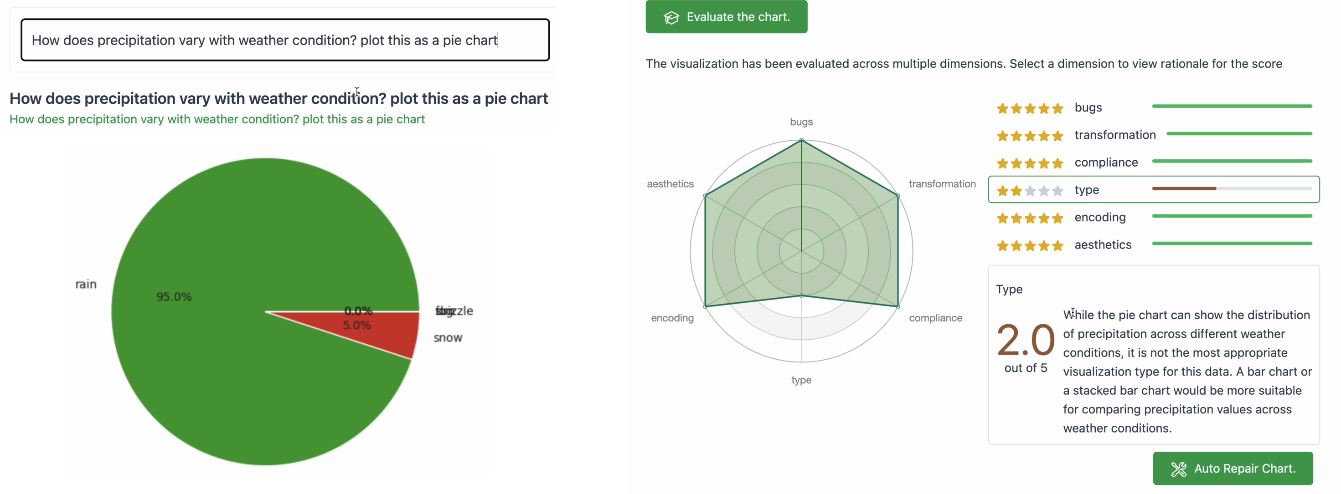Toggle the second star of the bugs rating
Viewport: 1341px width, 494px height.
pos(1016,109)
